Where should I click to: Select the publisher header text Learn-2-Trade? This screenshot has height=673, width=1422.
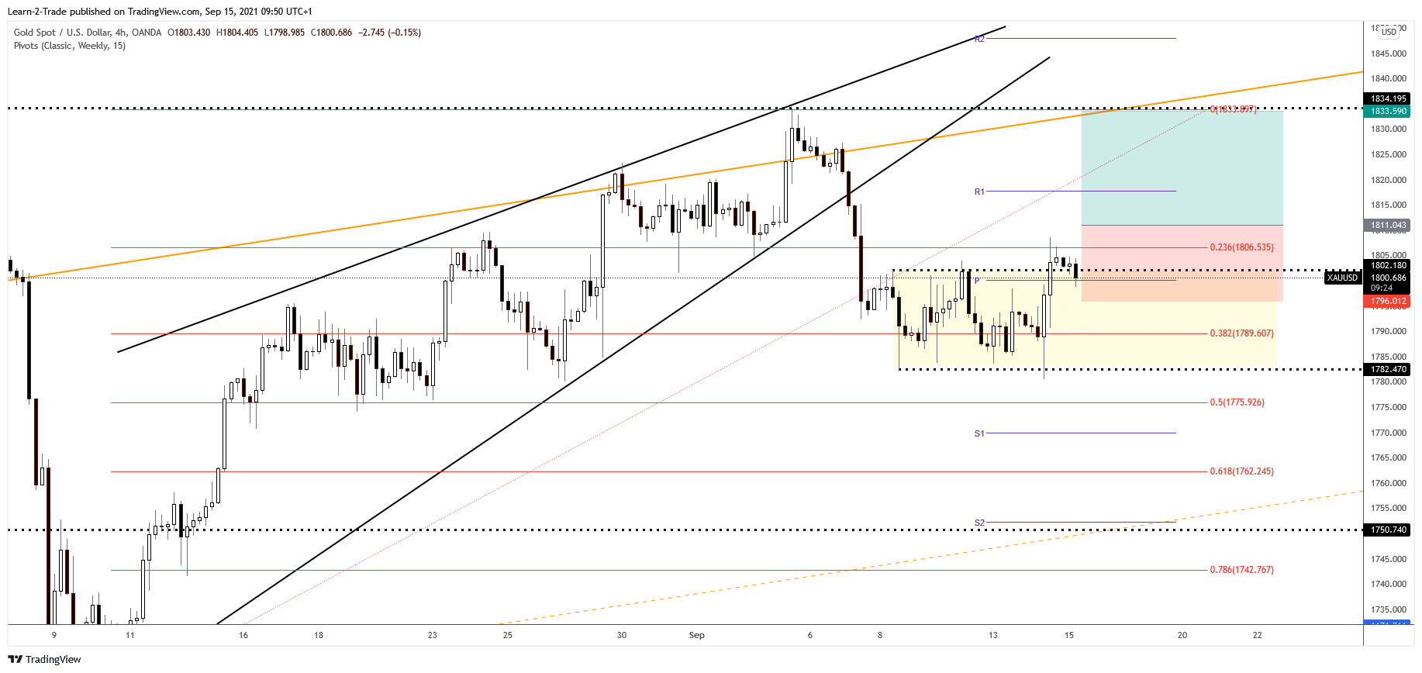pyautogui.click(x=37, y=12)
